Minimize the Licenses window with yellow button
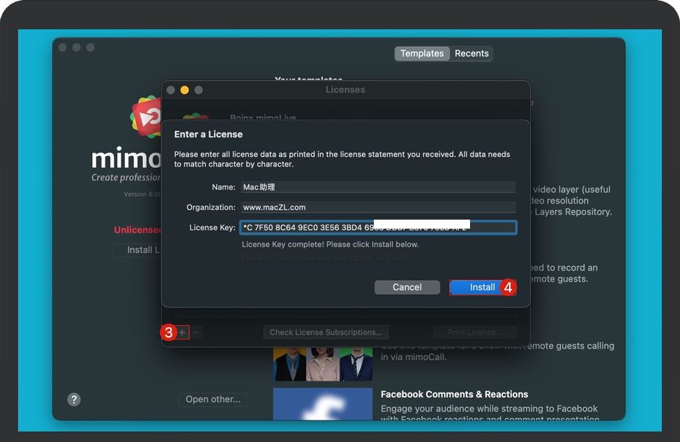The height and width of the screenshot is (442, 680). click(185, 90)
